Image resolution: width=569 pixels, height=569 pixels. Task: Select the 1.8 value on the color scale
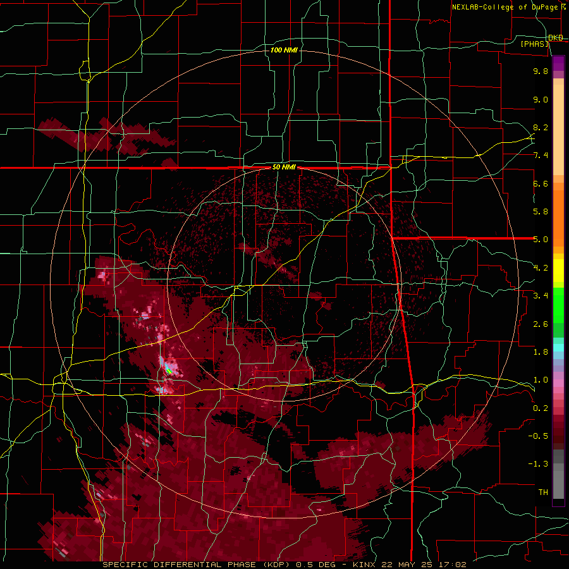[x=541, y=352]
